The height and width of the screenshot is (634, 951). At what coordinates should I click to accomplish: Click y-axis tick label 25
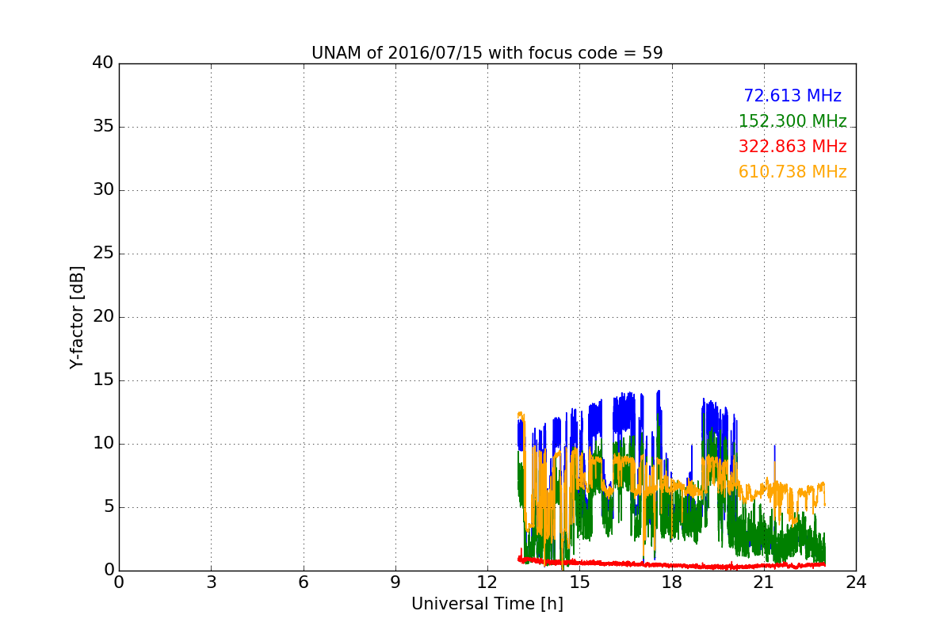click(x=103, y=254)
